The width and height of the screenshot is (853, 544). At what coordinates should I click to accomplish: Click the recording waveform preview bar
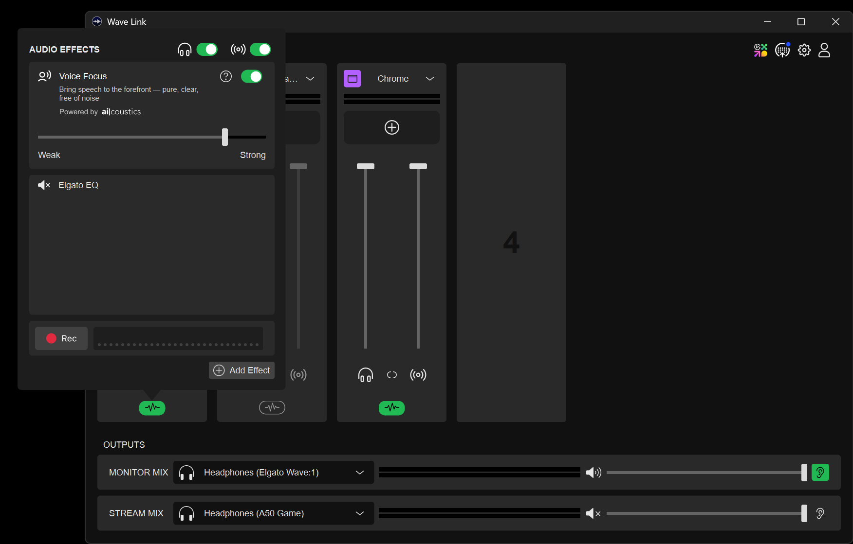(x=178, y=338)
